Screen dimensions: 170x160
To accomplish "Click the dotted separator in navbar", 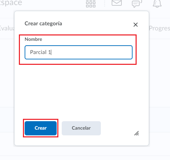I will 105,3.
